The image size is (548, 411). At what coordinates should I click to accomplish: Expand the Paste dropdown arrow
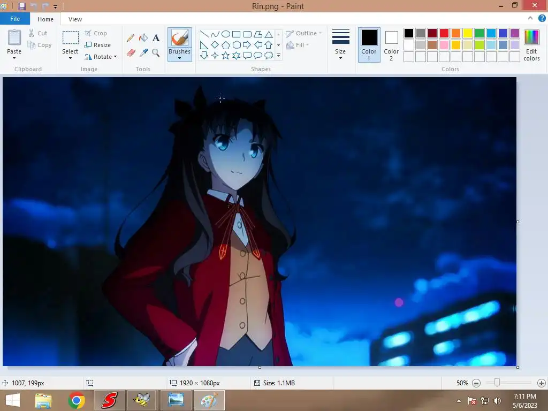14,58
